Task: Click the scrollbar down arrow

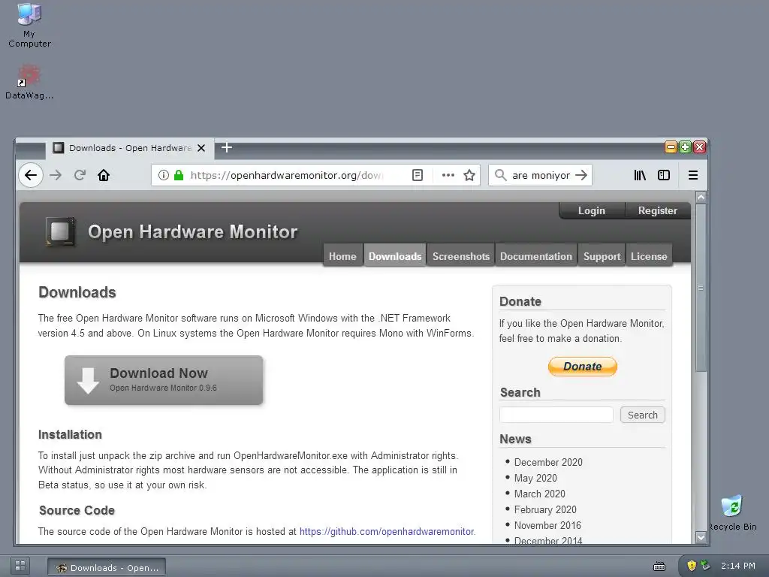Action: pos(701,538)
